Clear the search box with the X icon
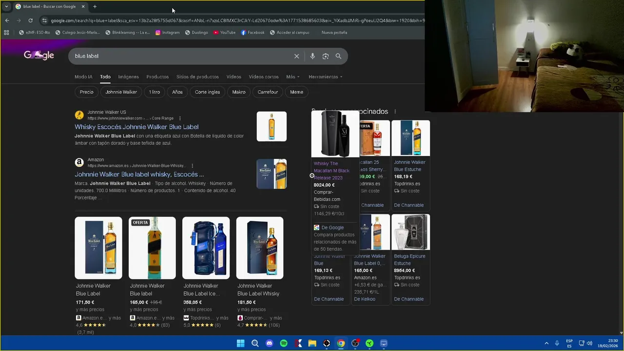Viewport: 624px width, 351px height. coord(296,56)
